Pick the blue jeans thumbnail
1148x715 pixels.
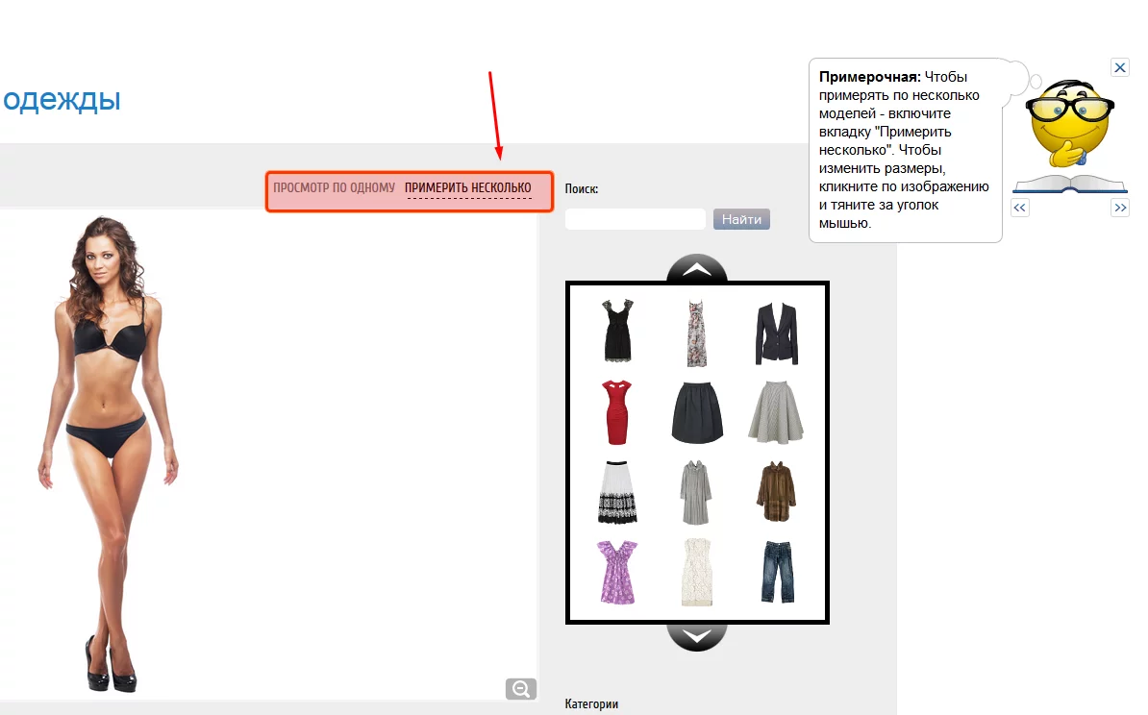[x=775, y=571]
